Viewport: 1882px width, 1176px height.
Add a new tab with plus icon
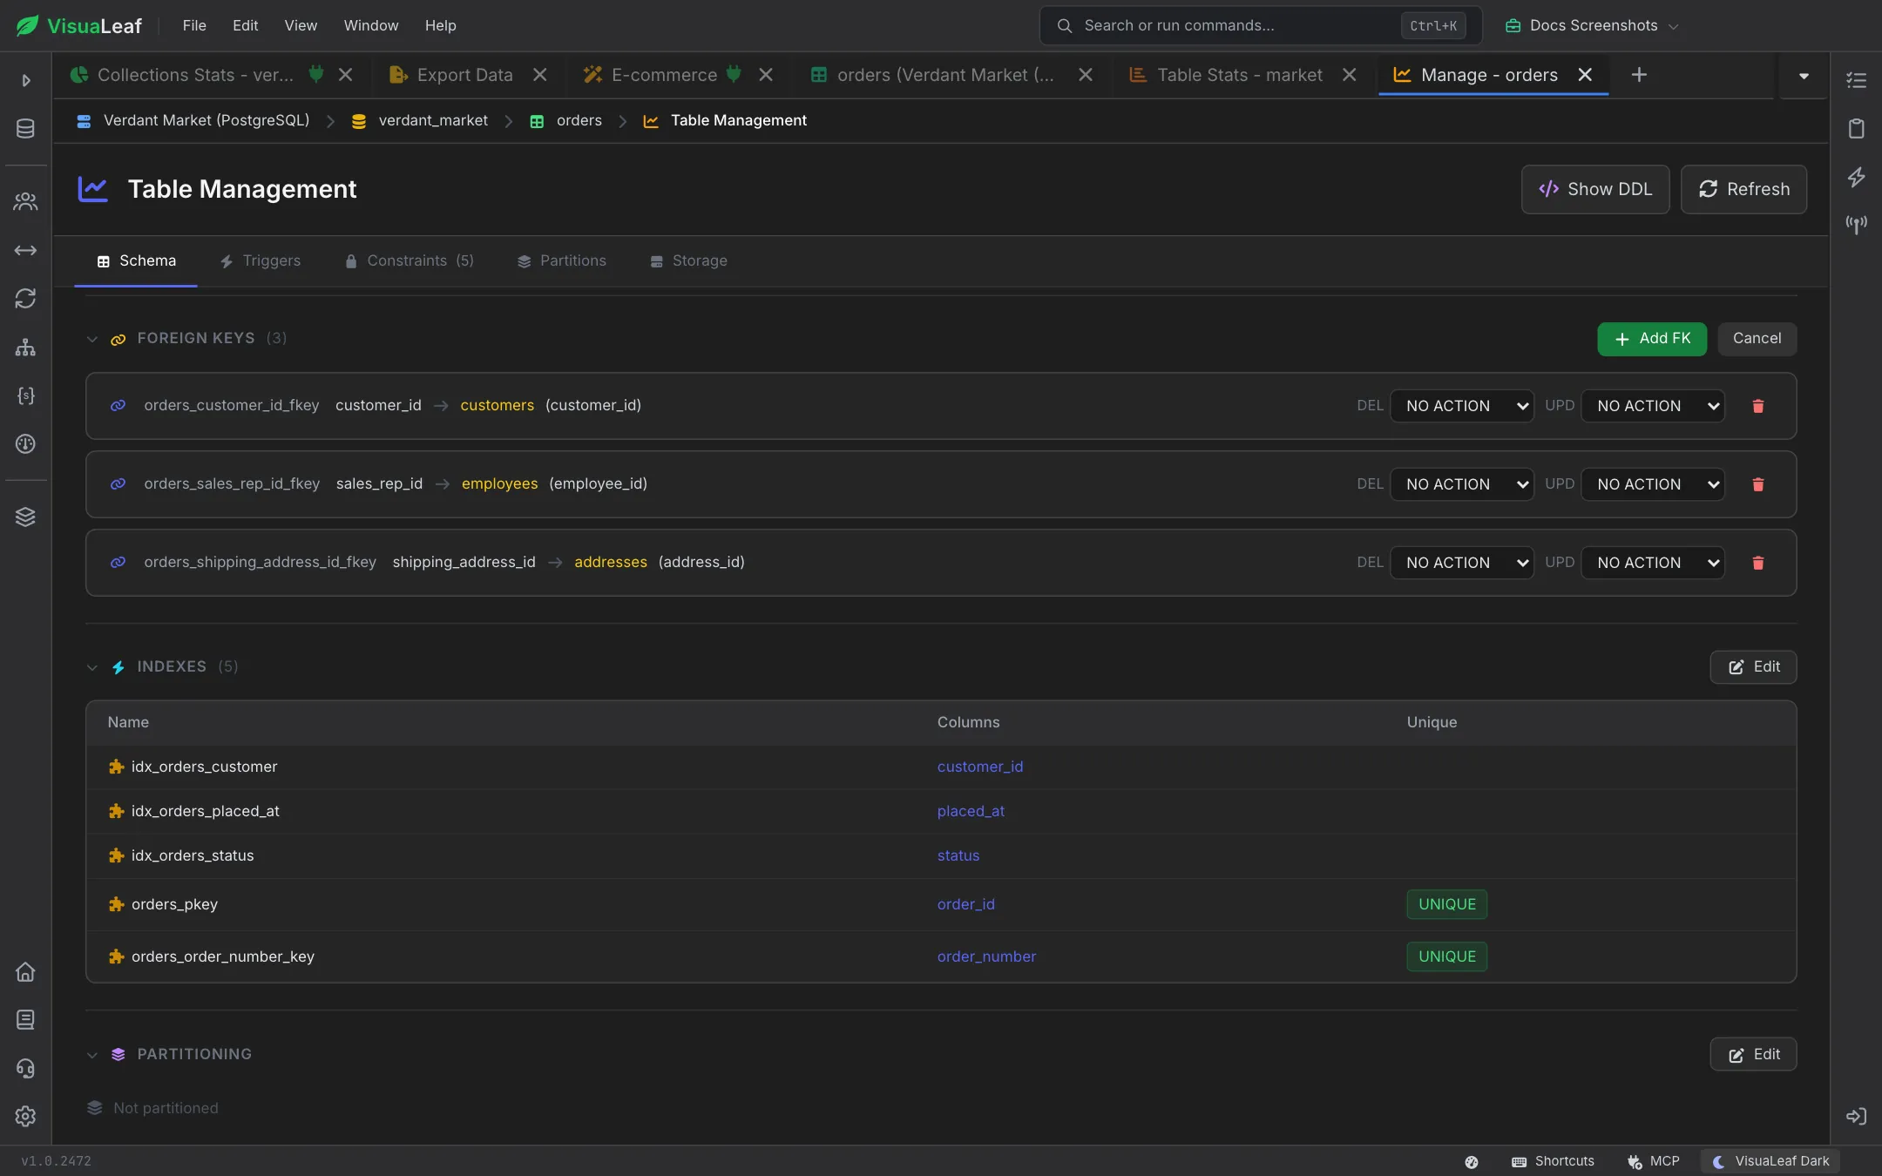pyautogui.click(x=1639, y=75)
